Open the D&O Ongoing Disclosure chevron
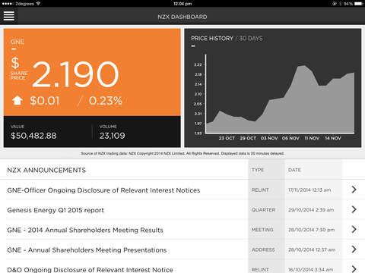The width and height of the screenshot is (365, 273). [x=354, y=268]
